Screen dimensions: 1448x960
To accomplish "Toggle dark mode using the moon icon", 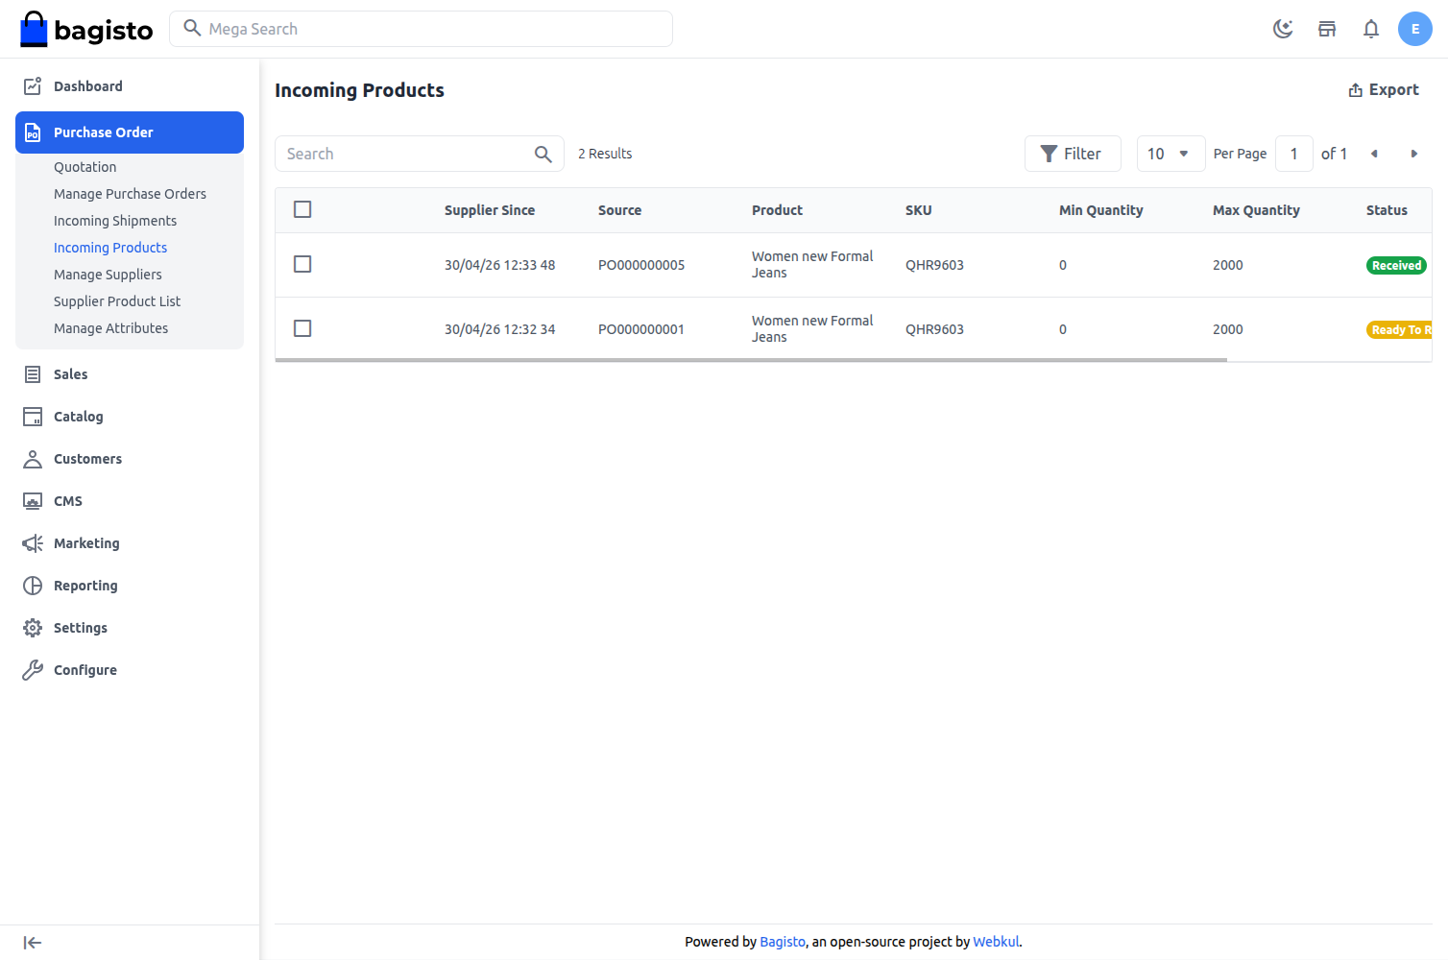I will pyautogui.click(x=1283, y=29).
